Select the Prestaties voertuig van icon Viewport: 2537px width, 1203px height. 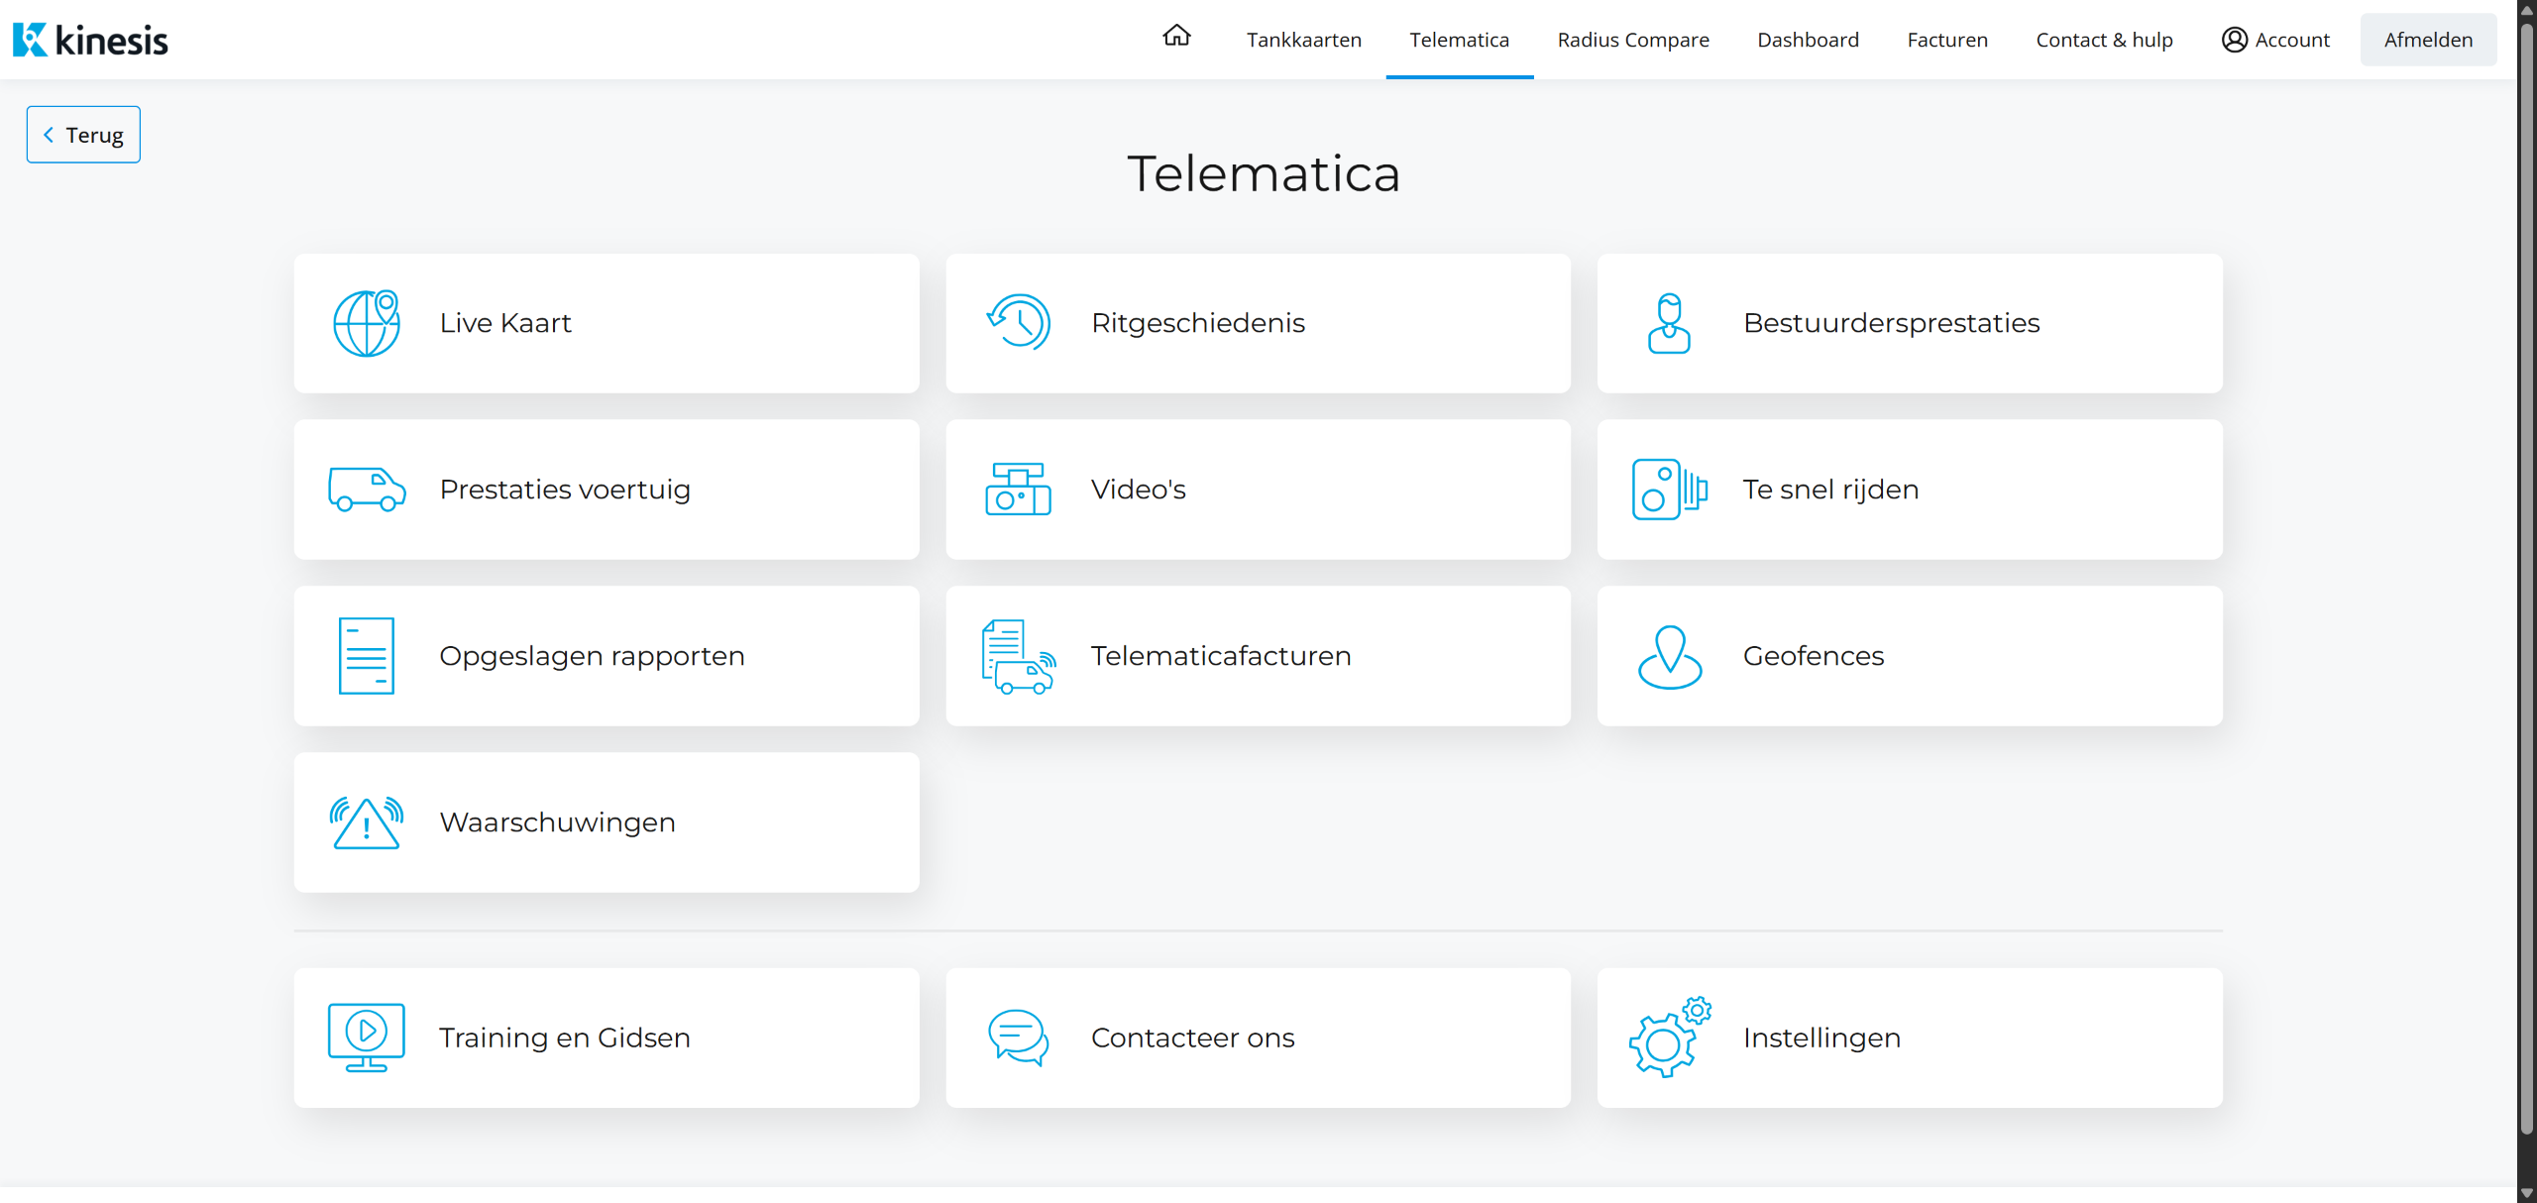click(366, 490)
